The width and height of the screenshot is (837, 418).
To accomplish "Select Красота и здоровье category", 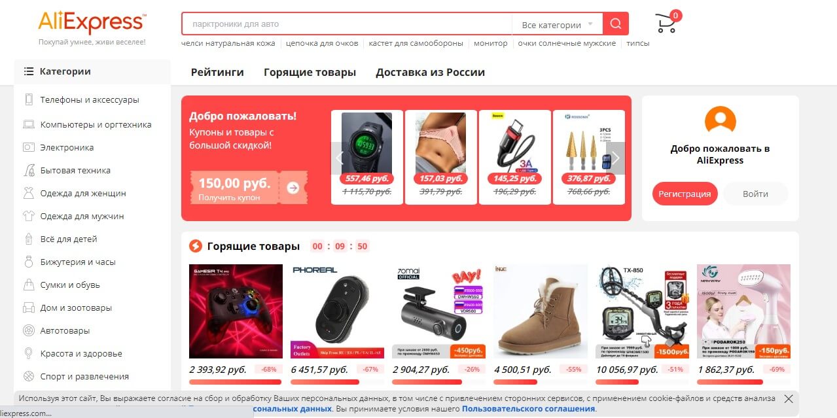I will pyautogui.click(x=81, y=354).
